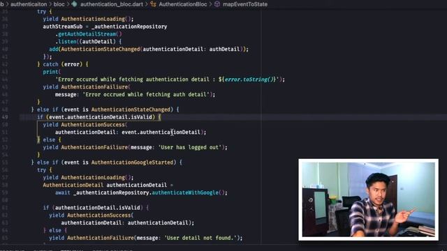This screenshot has width=447, height=251.
Task: Click the method icon before mapEventToState breadcrumb
Action: (x=217, y=4)
